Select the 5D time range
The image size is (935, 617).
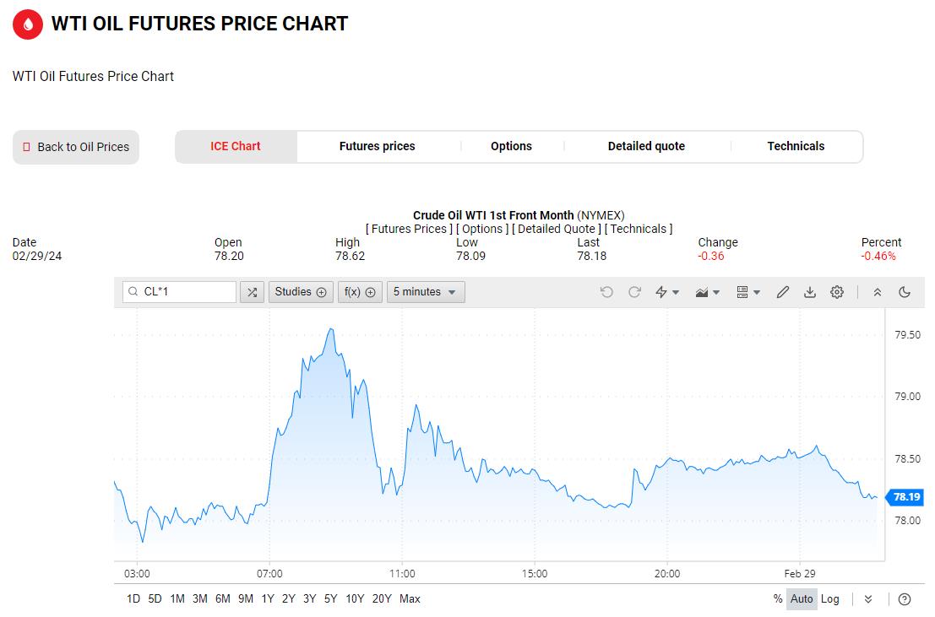click(x=155, y=599)
